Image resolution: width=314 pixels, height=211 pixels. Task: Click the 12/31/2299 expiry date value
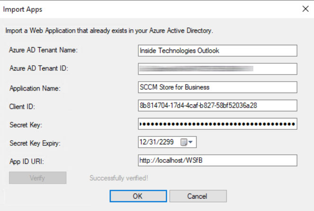[157, 142]
